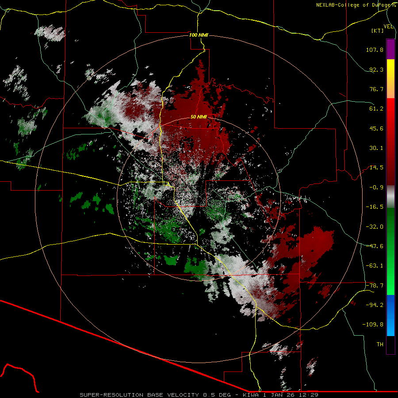Click the -47.6 velocity label
The image size is (398, 398).
375,246
